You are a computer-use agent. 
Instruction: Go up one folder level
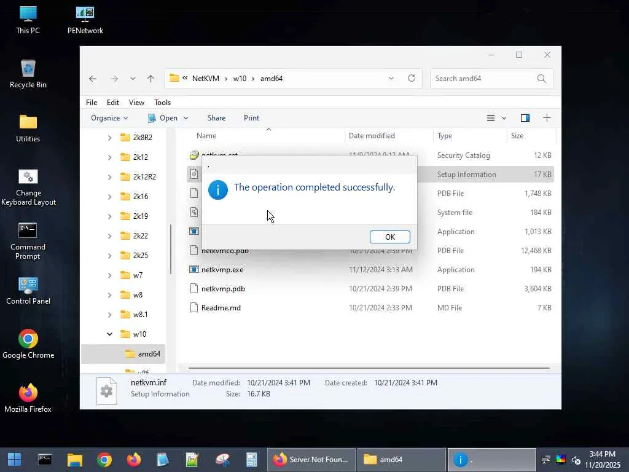coord(151,79)
